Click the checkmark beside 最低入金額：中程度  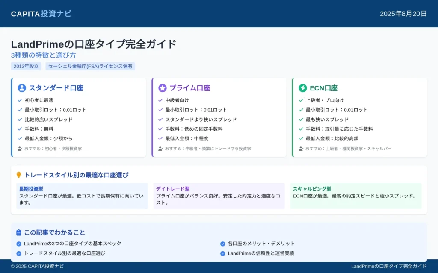tap(160, 139)
